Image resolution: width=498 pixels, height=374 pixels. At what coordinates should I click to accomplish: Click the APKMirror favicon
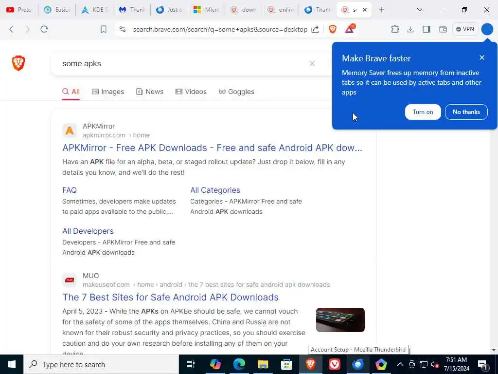[x=70, y=131]
